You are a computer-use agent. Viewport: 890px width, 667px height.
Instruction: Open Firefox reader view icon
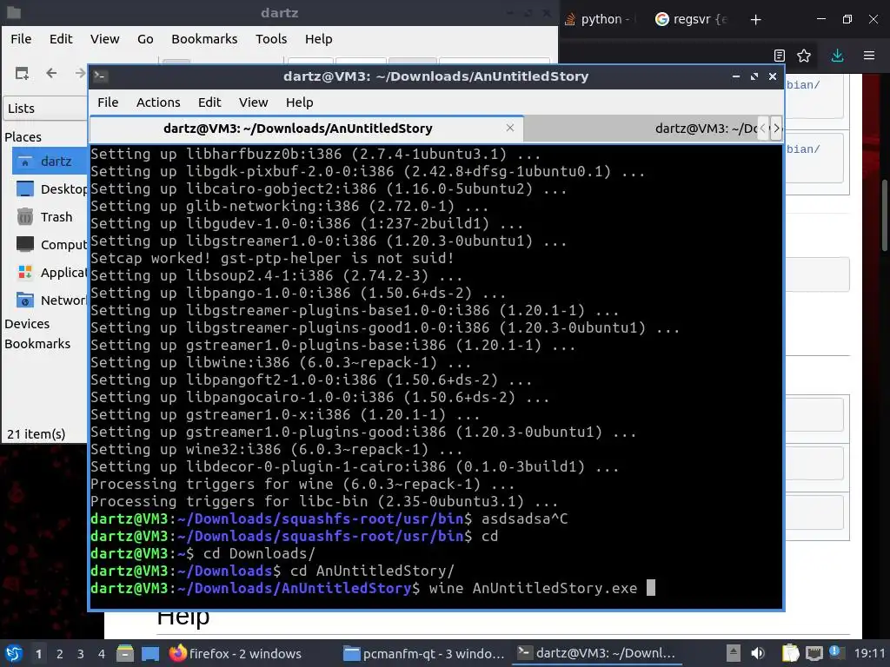tap(780, 56)
